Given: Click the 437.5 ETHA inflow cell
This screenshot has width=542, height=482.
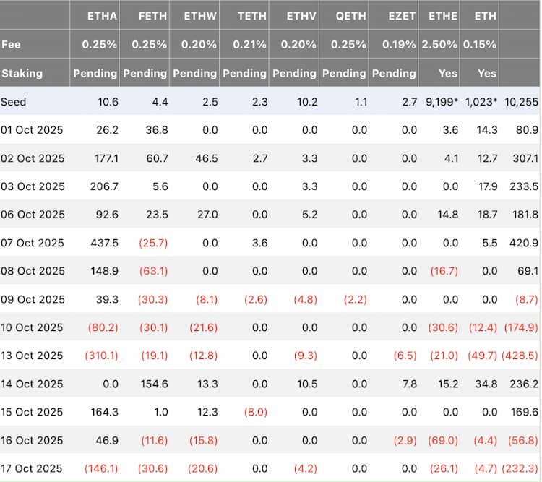Looking at the screenshot, I should pyautogui.click(x=104, y=243).
